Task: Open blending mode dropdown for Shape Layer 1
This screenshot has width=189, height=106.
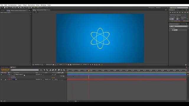Action: coord(39,74)
